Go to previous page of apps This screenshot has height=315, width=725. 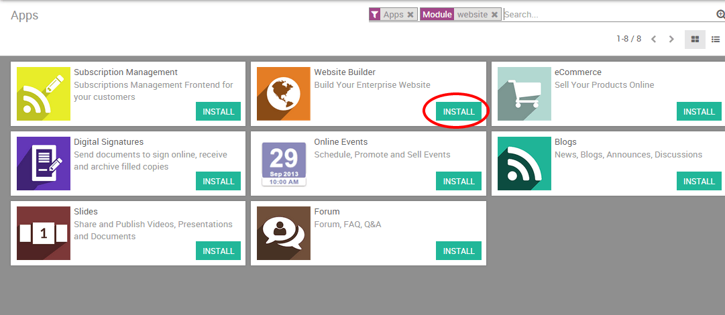tap(653, 40)
